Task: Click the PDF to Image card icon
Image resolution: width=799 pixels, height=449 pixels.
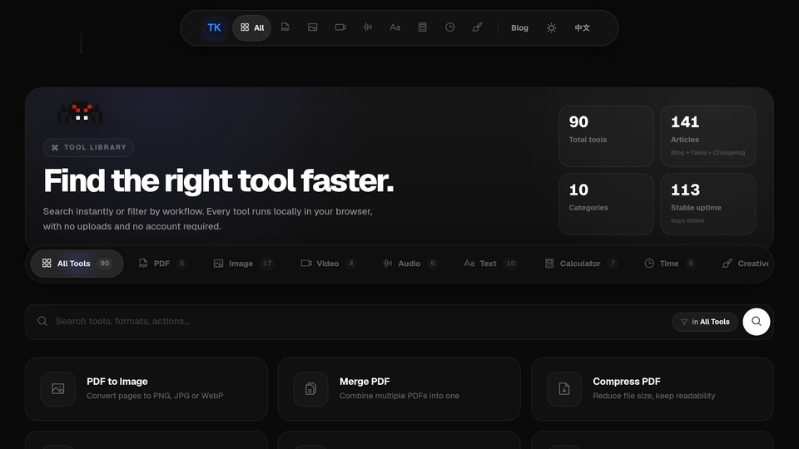Action: (58, 389)
